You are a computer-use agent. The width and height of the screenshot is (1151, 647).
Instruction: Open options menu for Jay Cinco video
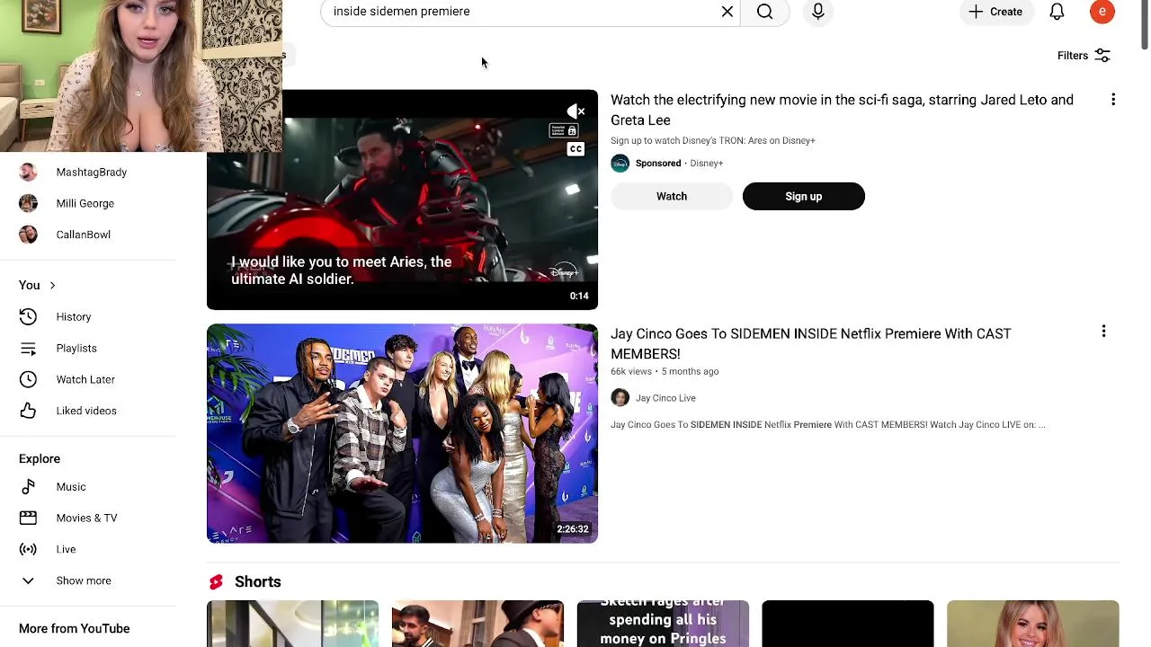pyautogui.click(x=1103, y=332)
